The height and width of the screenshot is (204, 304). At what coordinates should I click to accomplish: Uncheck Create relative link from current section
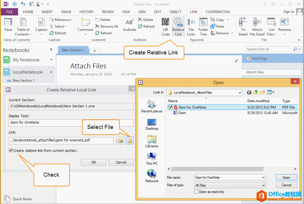pyautogui.click(x=11, y=150)
